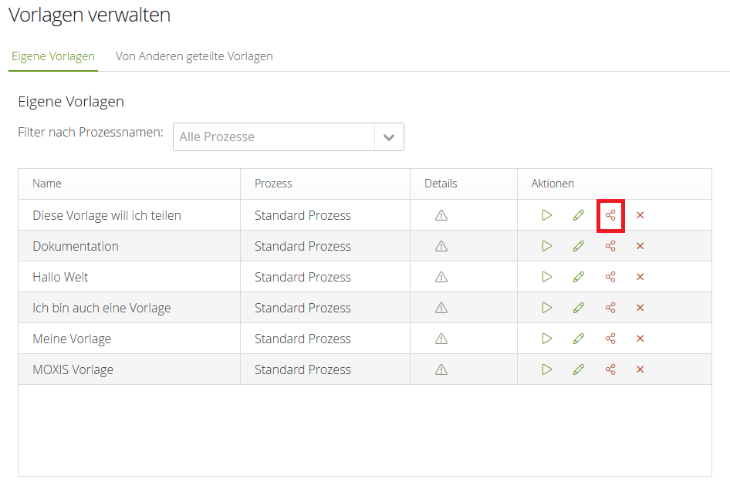Open details for the "Hallo Welt" row
730x489 pixels.
click(441, 277)
